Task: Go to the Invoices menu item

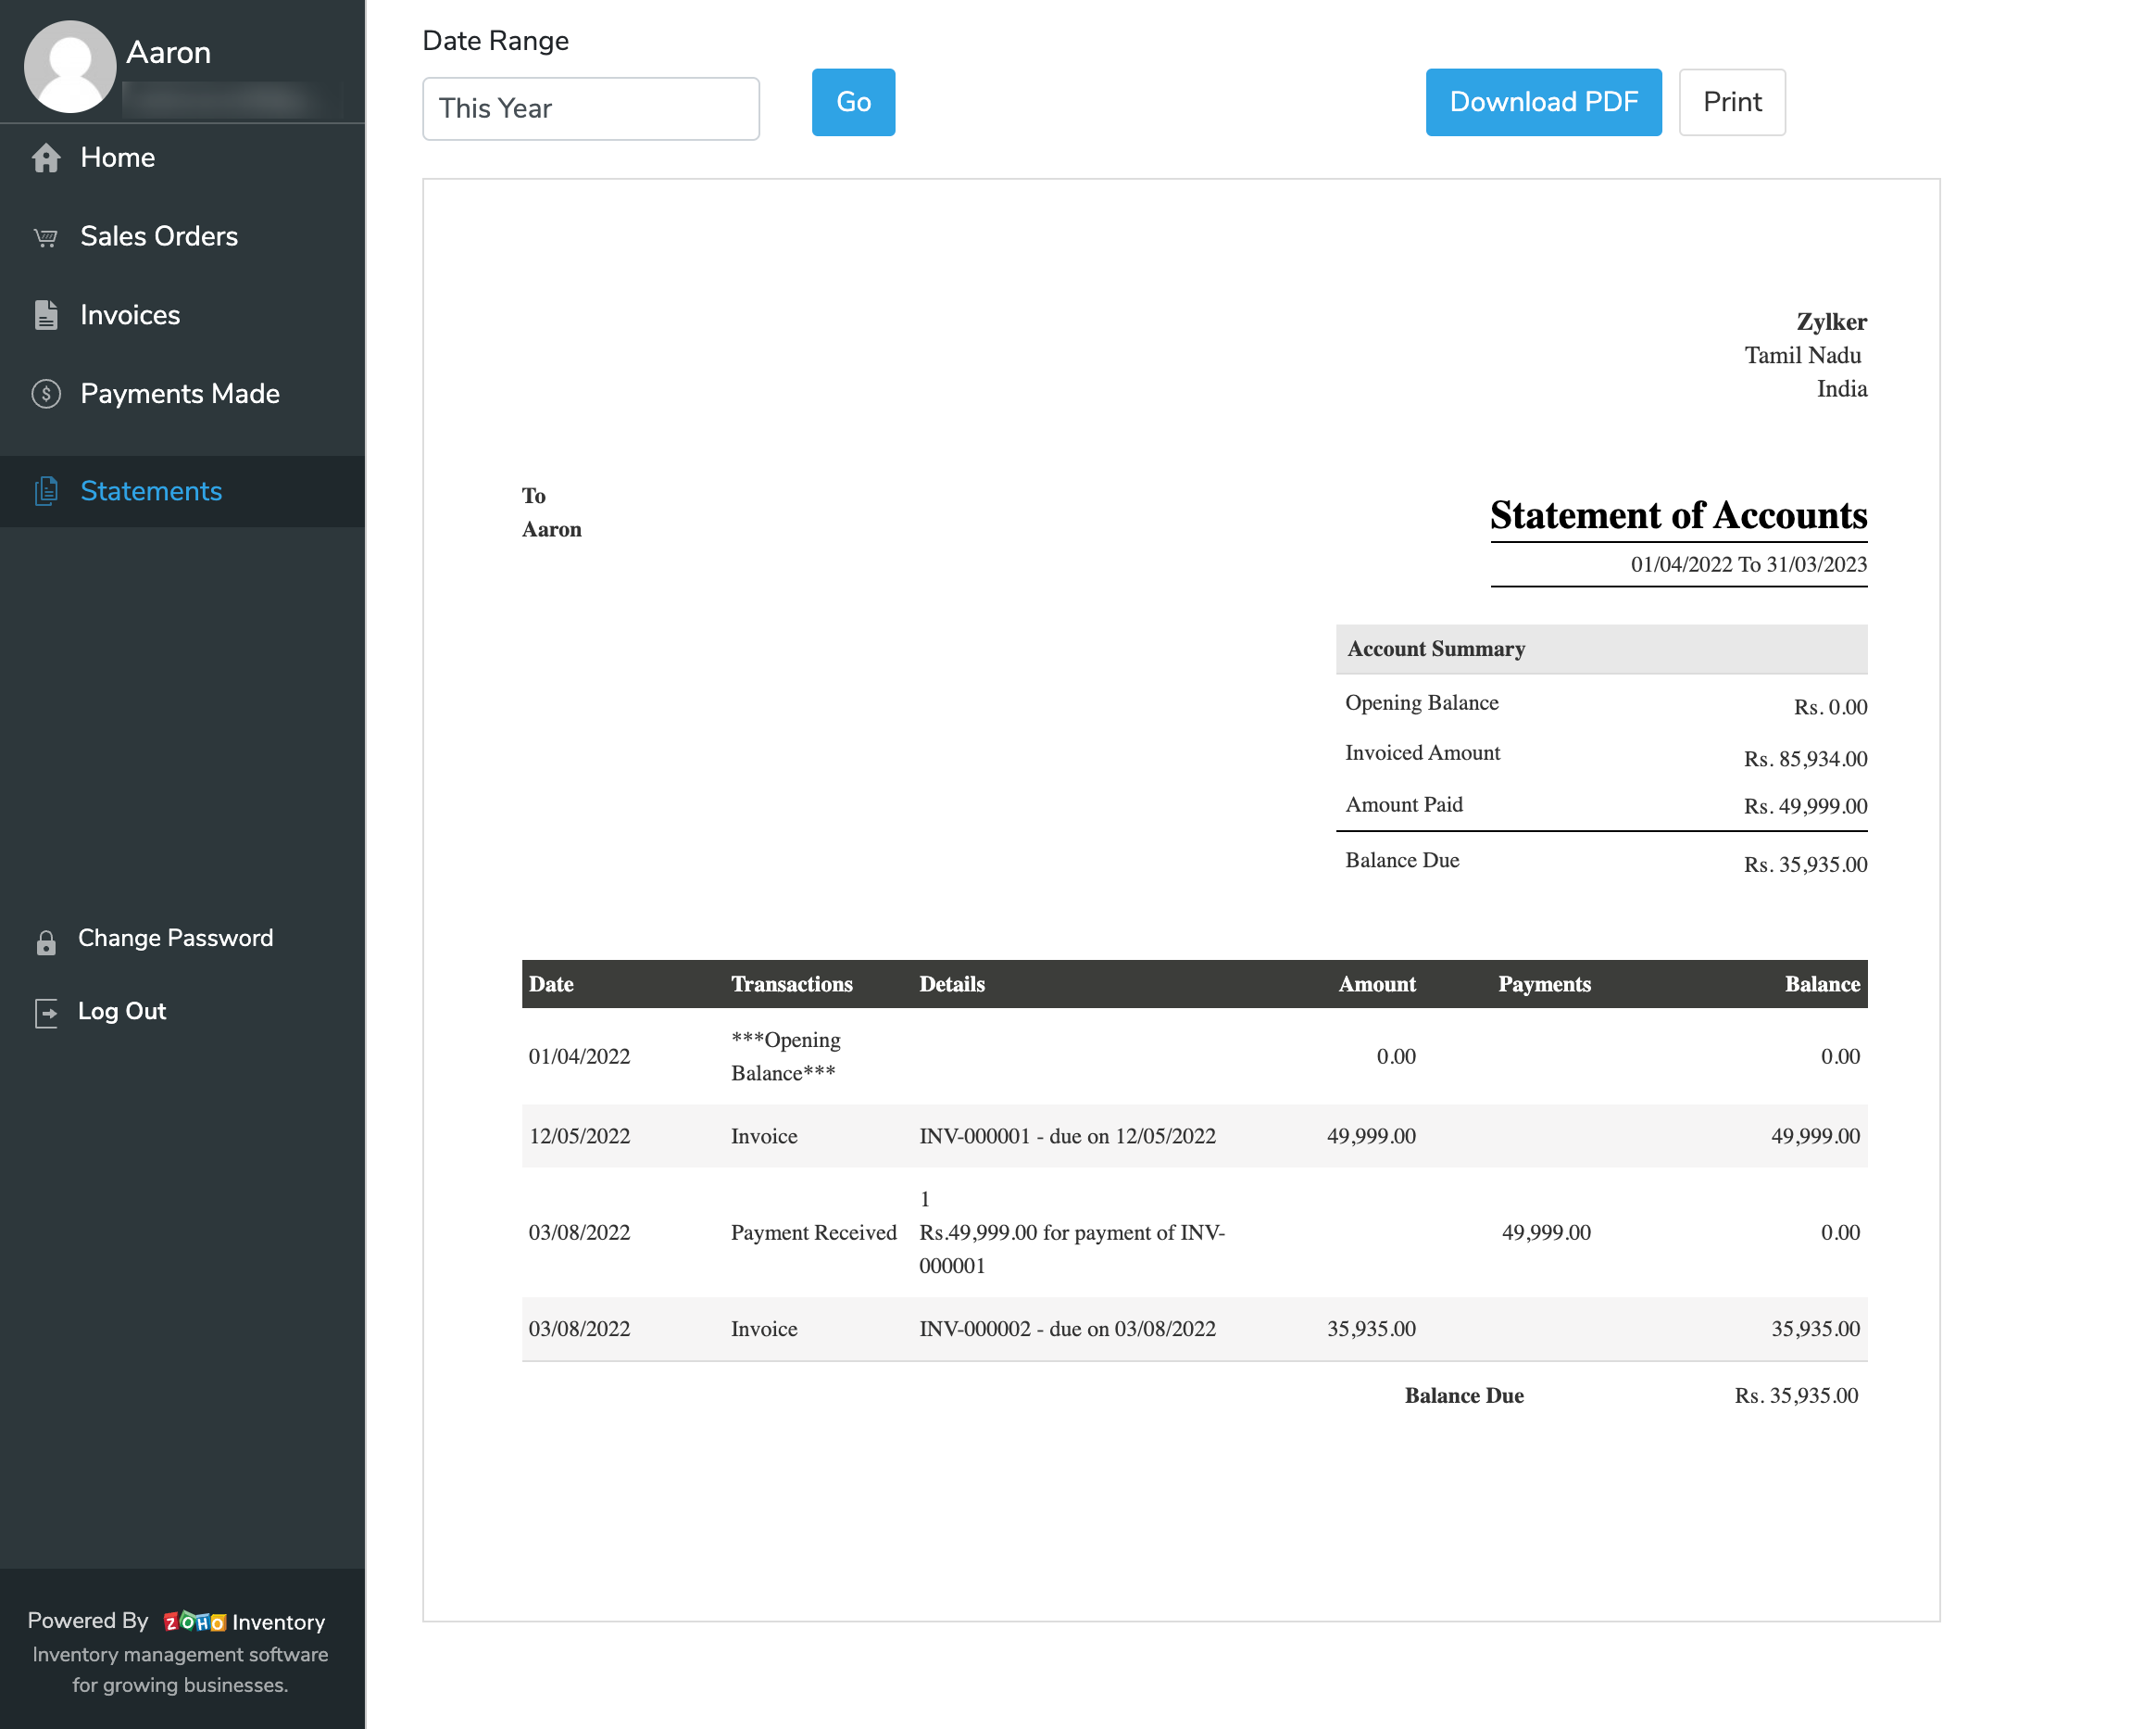Action: 130,315
